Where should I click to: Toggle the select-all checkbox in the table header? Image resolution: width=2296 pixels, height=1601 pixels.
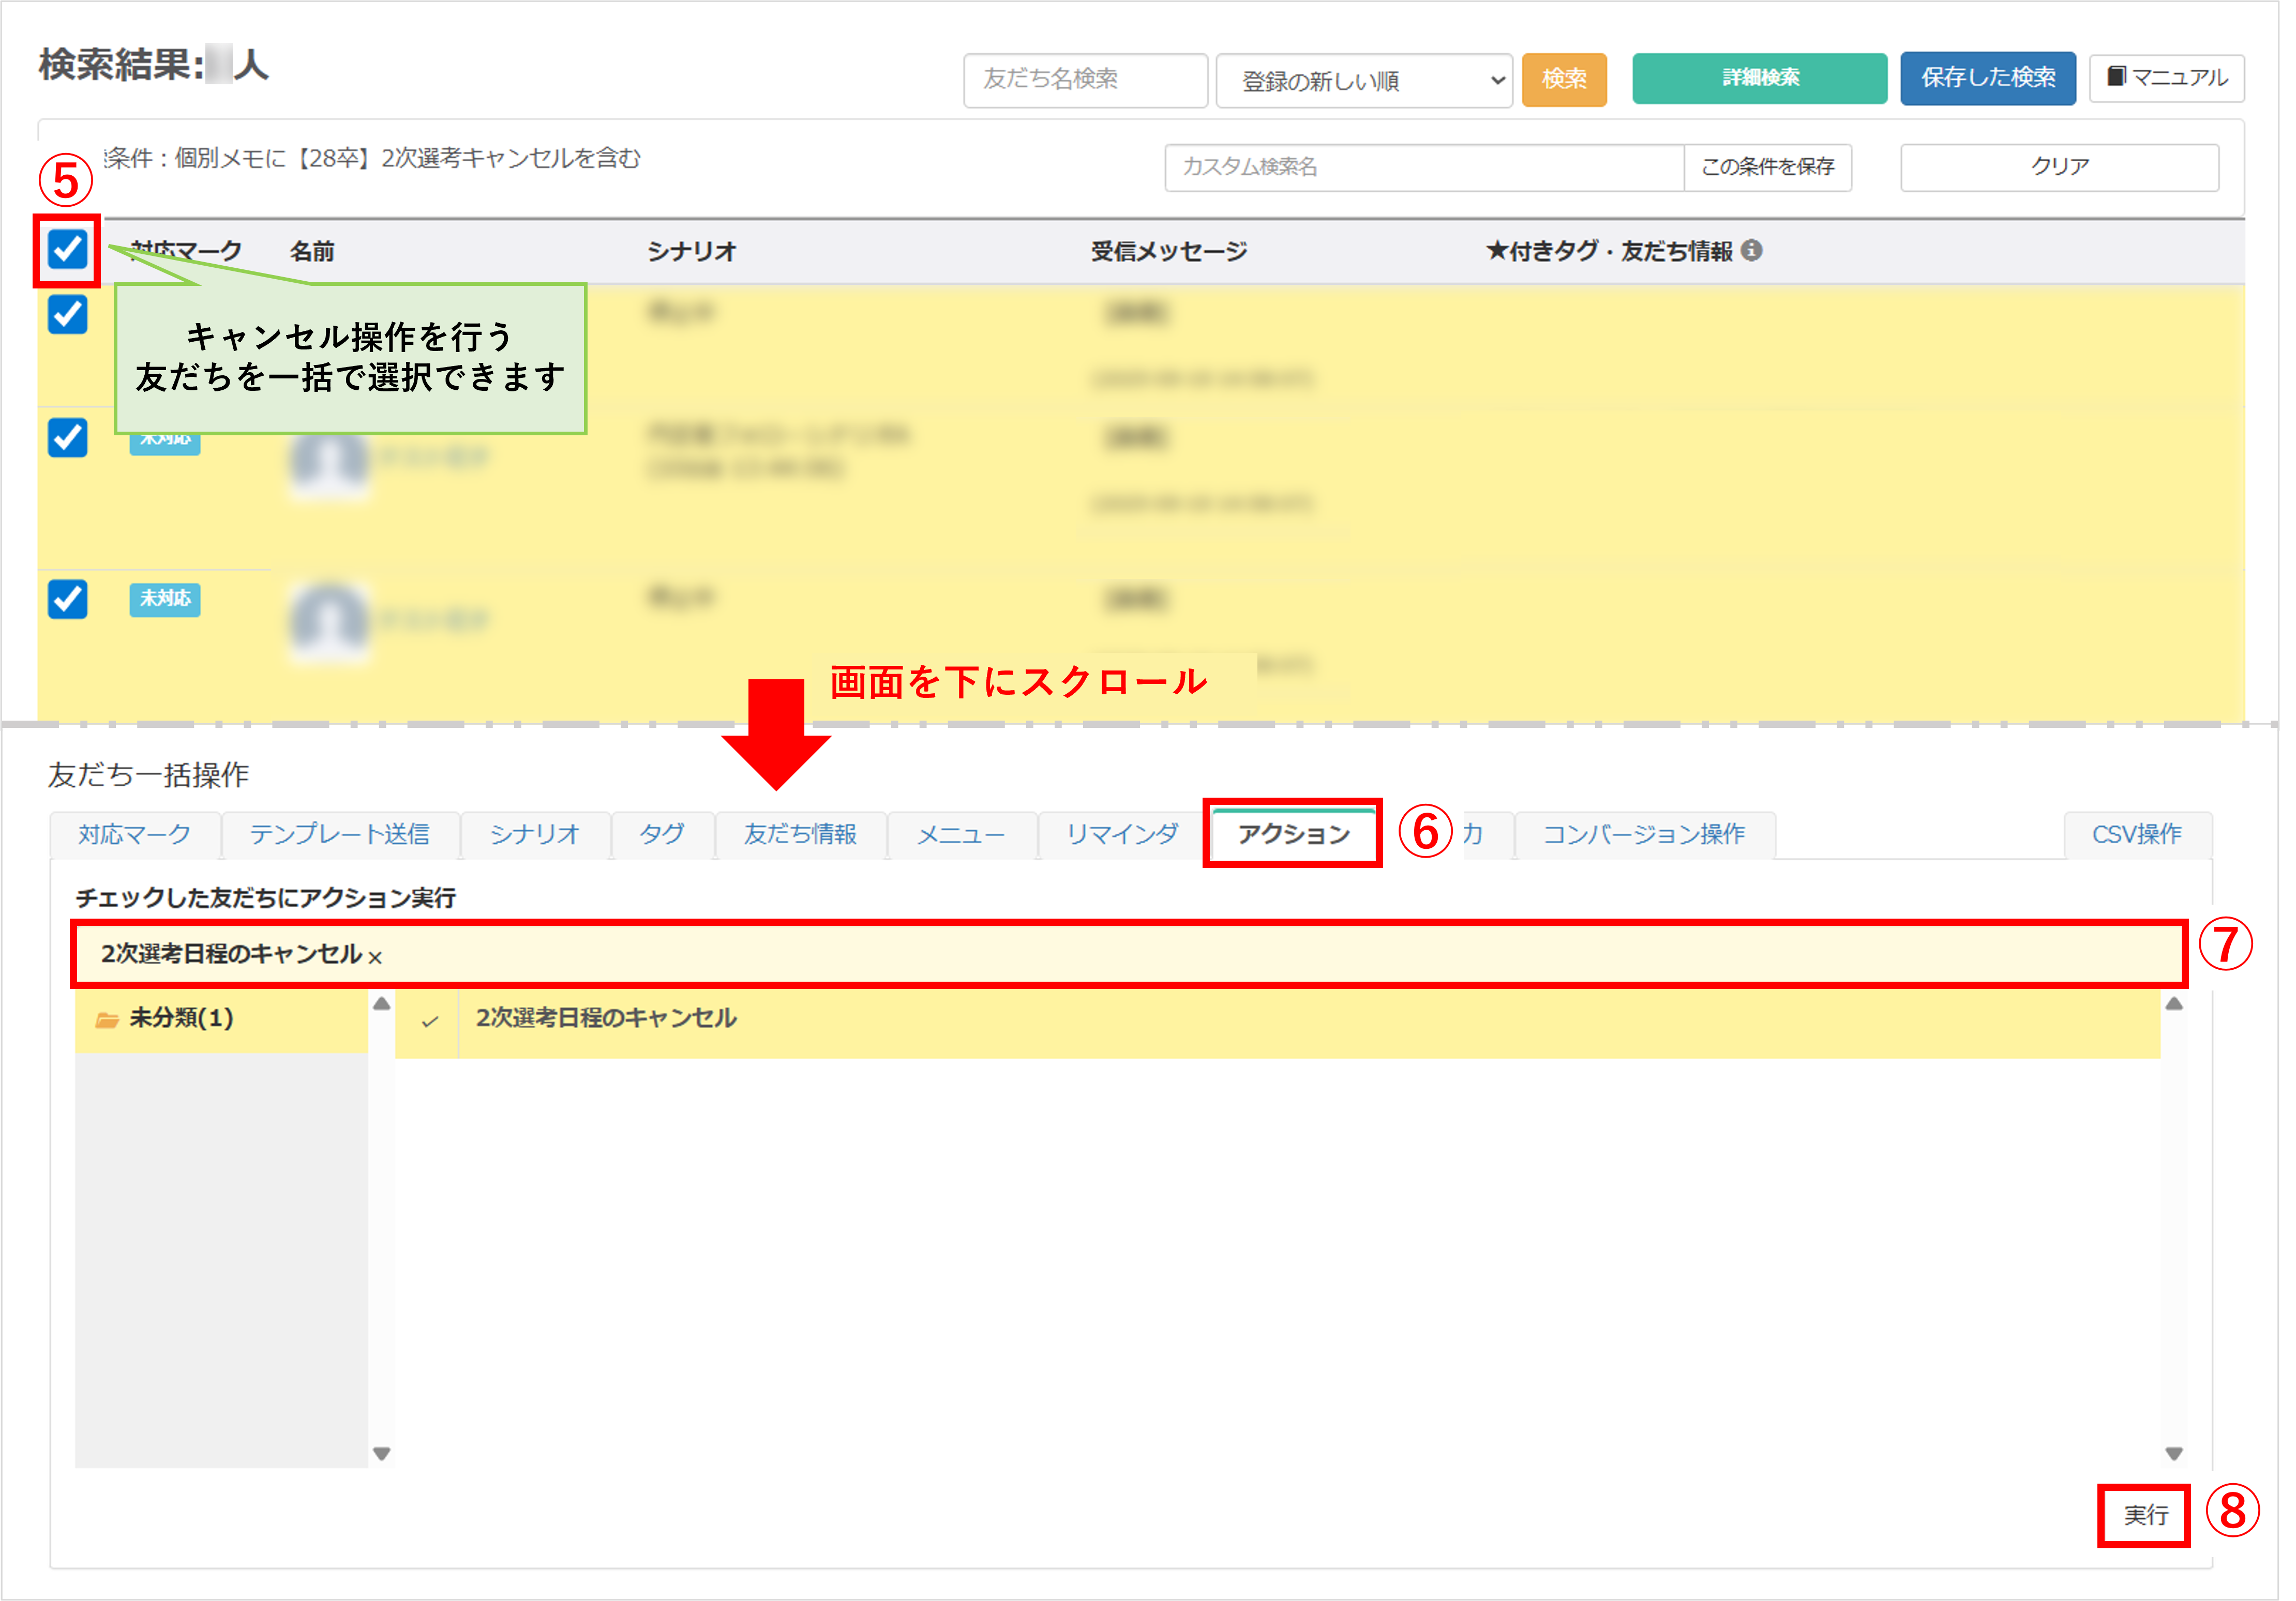pyautogui.click(x=67, y=249)
